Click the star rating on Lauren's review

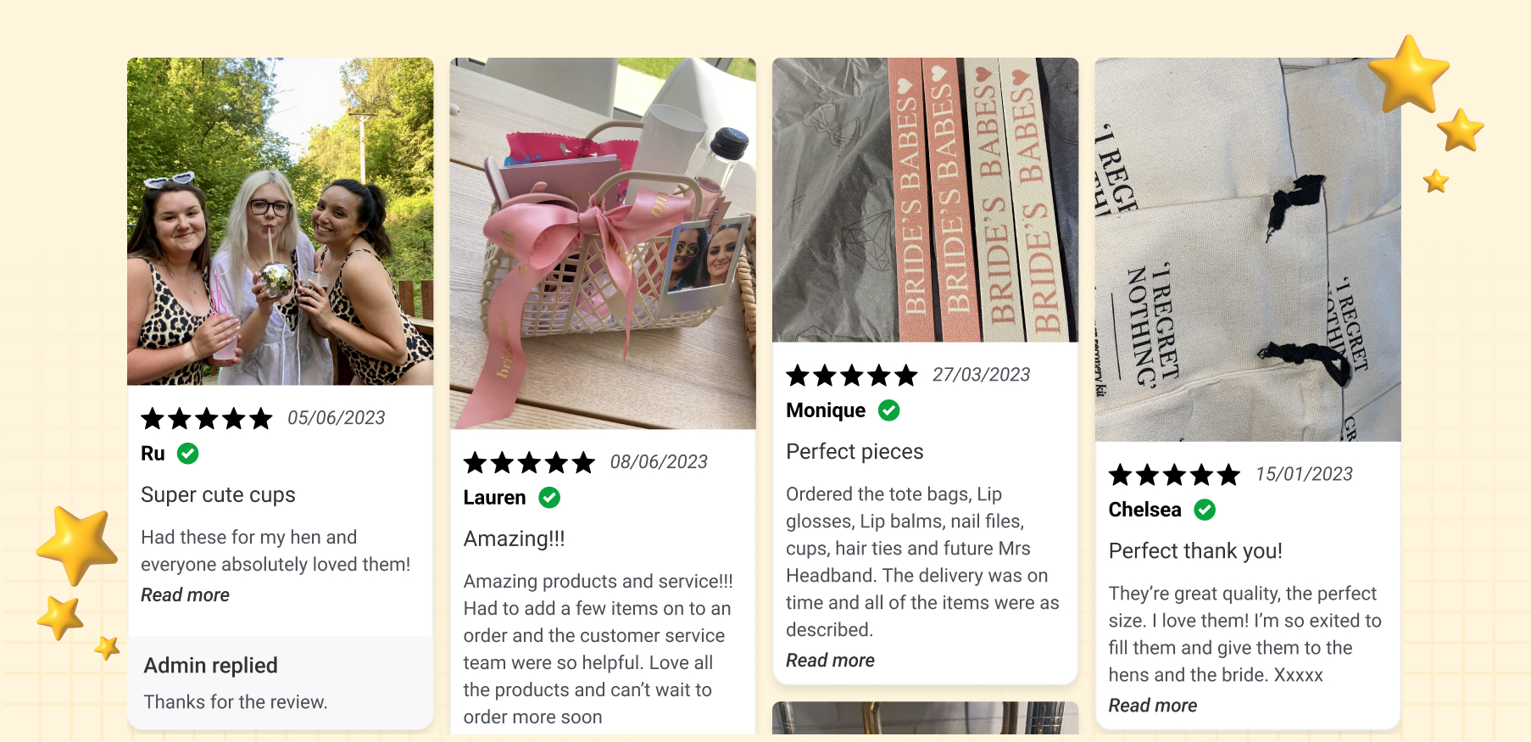(529, 462)
